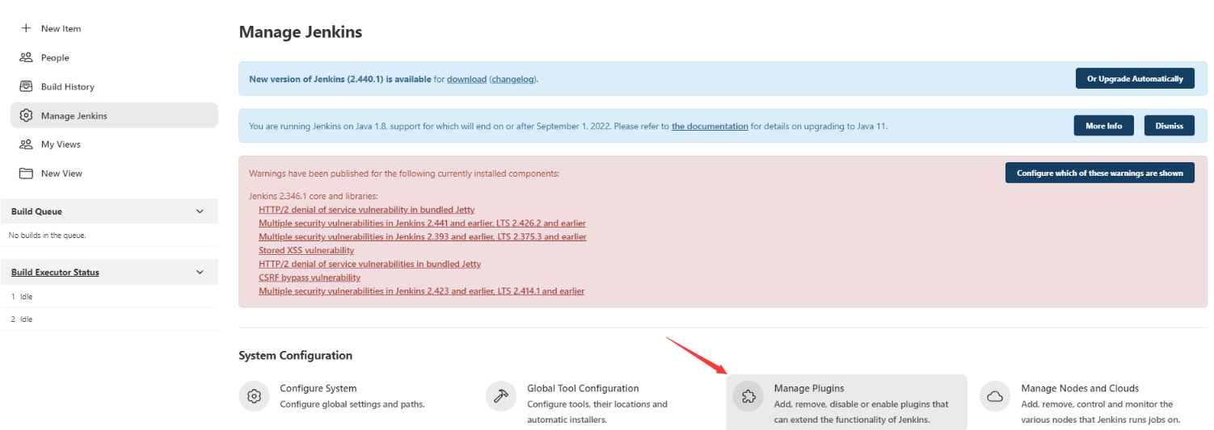Click the People icon in sidebar
The width and height of the screenshot is (1214, 430).
pyautogui.click(x=26, y=57)
